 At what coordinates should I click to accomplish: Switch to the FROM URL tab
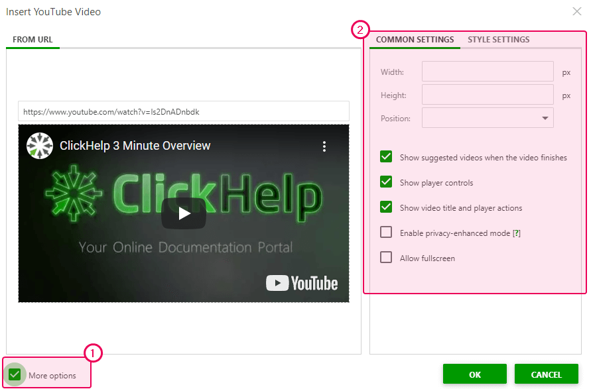[x=33, y=40]
